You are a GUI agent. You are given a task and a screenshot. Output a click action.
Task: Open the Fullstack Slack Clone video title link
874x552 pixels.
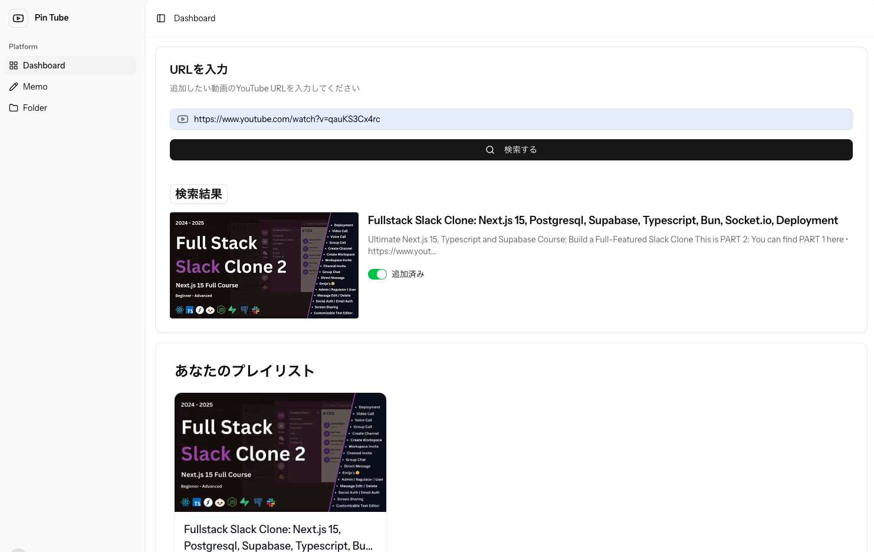pos(603,220)
